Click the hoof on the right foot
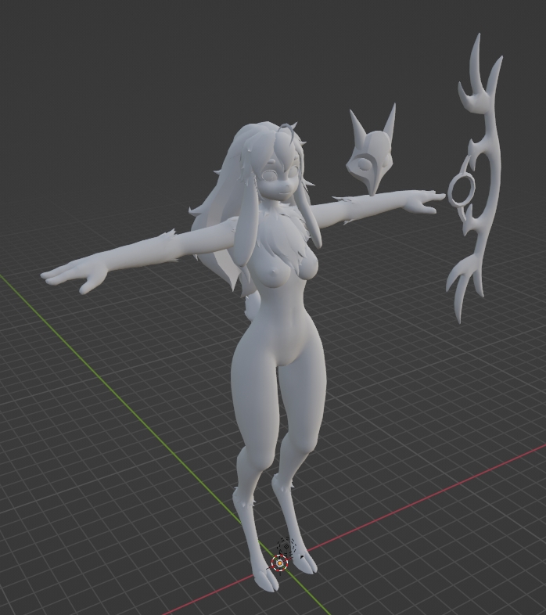The height and width of the screenshot is (615, 546). tap(307, 565)
